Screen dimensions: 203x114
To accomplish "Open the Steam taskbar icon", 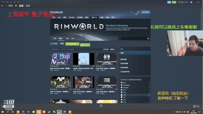I will point(59,112).
